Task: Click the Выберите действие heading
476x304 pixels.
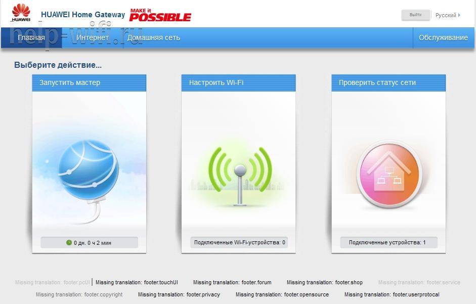Action: pyautogui.click(x=58, y=65)
